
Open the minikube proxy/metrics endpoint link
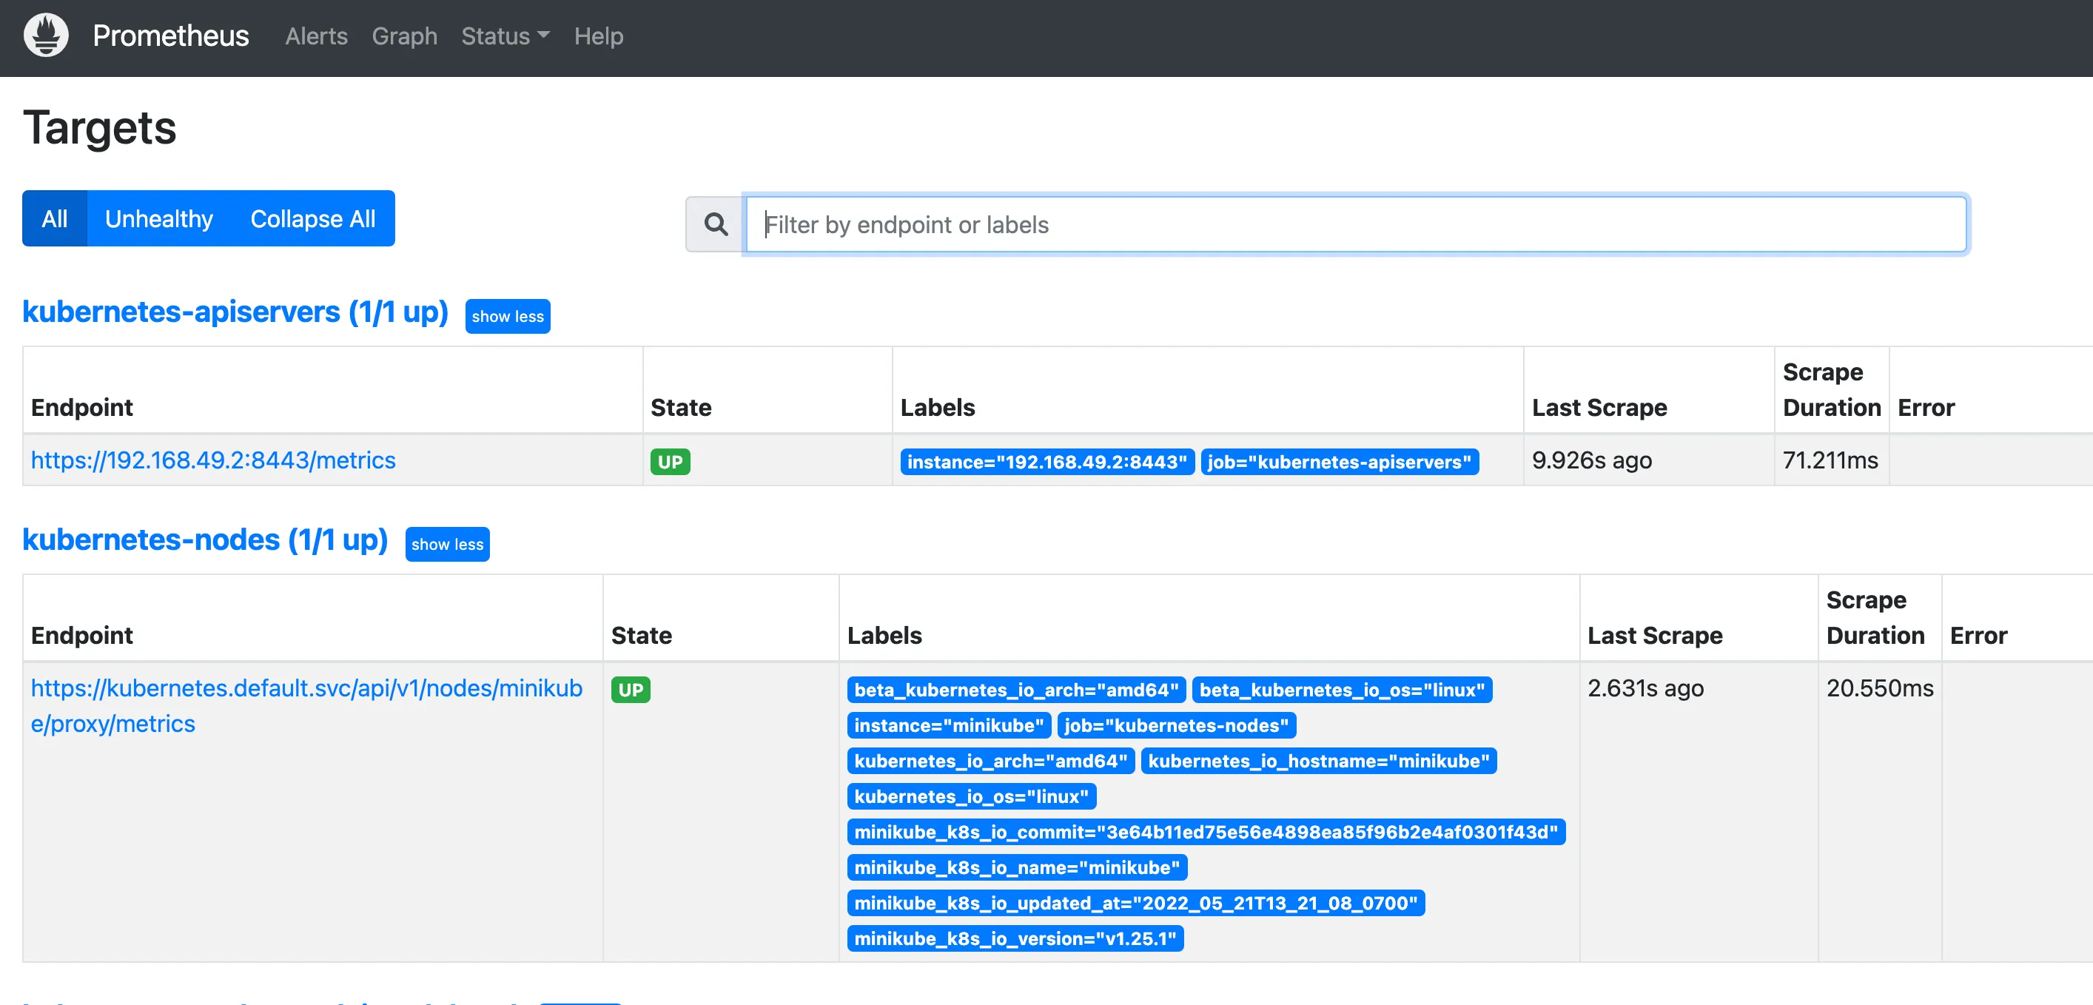[x=306, y=705]
